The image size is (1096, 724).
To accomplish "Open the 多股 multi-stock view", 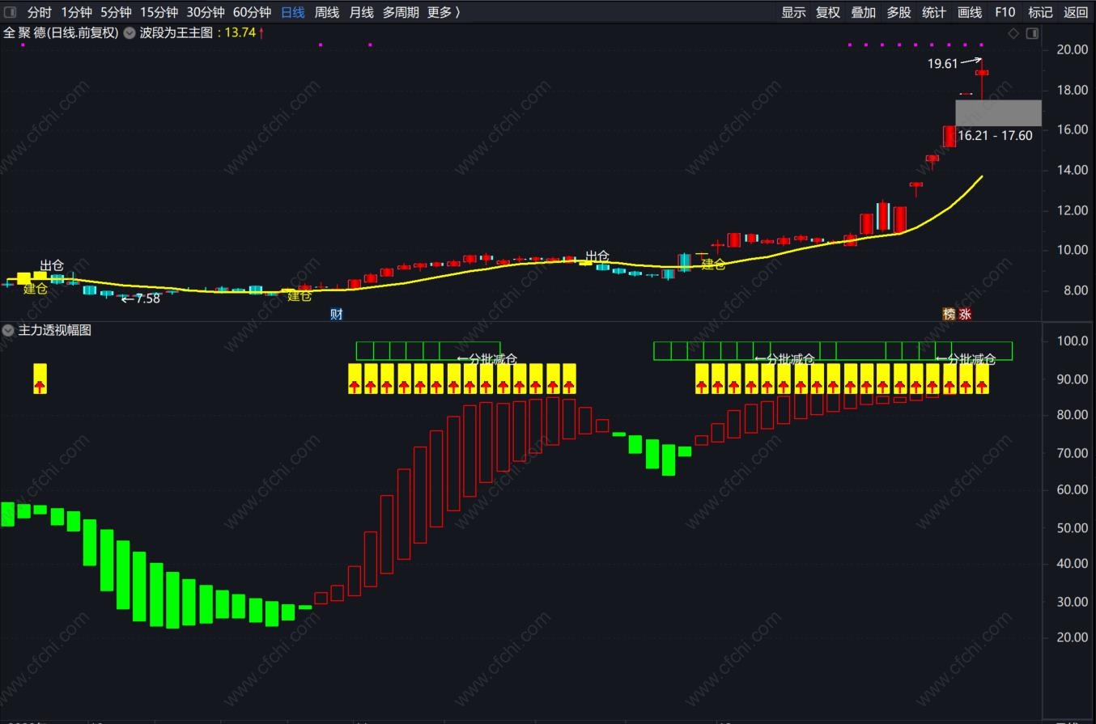I will click(898, 12).
